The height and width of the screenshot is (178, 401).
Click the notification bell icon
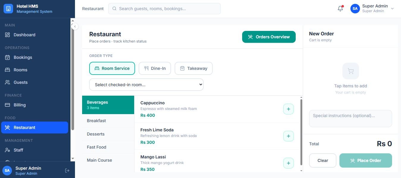tap(340, 9)
